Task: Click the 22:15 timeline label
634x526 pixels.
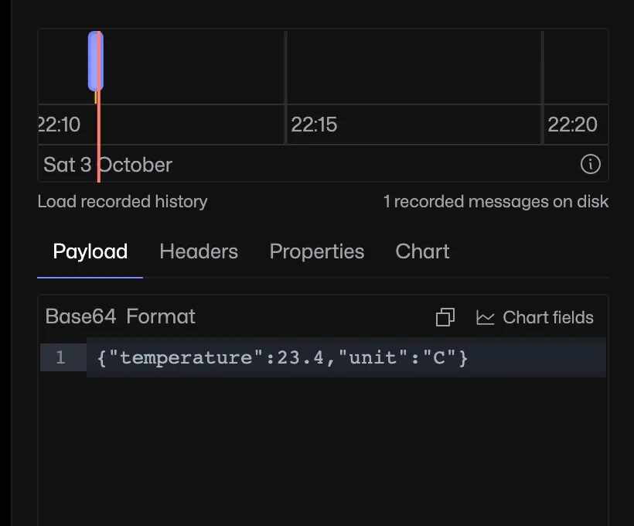Action: point(314,125)
